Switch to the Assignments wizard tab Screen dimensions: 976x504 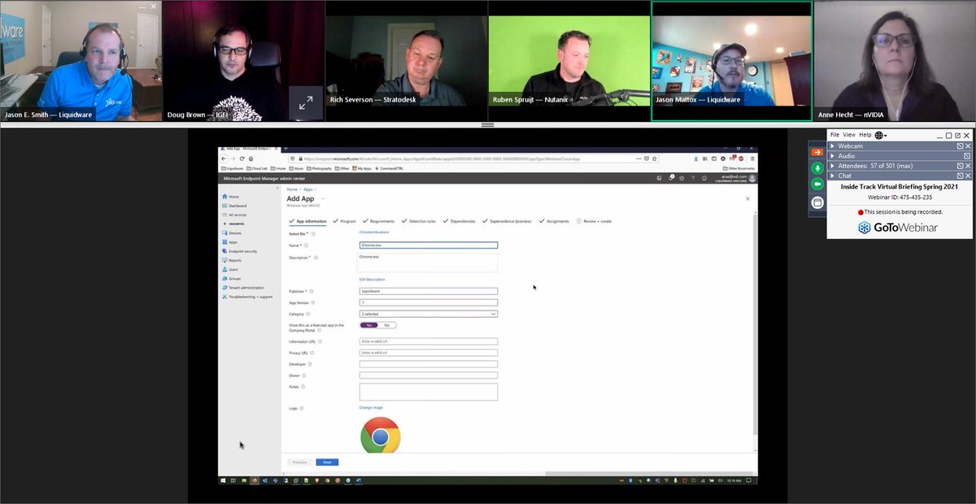point(554,221)
